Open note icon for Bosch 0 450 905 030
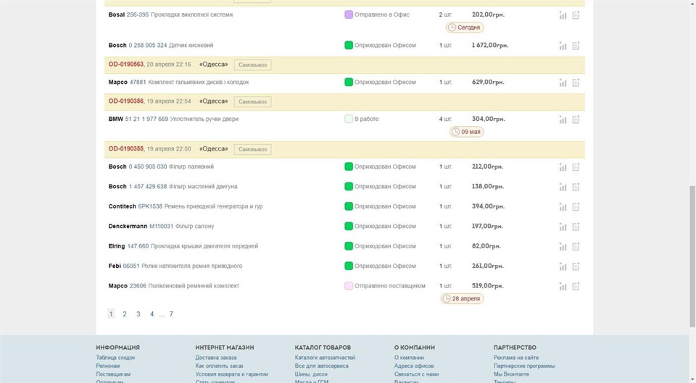The width and height of the screenshot is (696, 383). pos(576,167)
